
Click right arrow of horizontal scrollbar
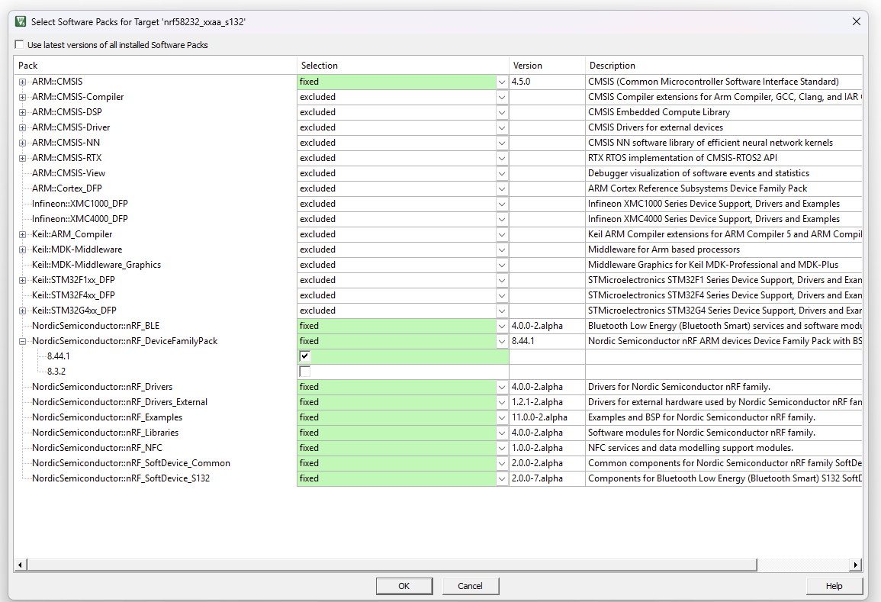[x=856, y=565]
